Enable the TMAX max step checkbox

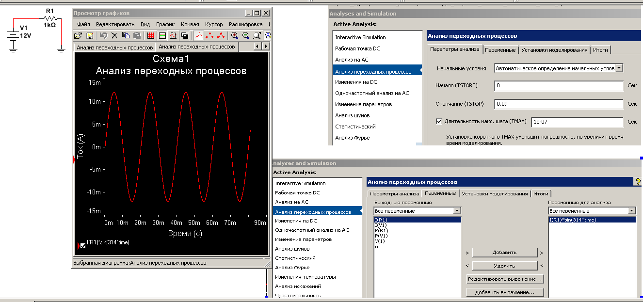[439, 122]
